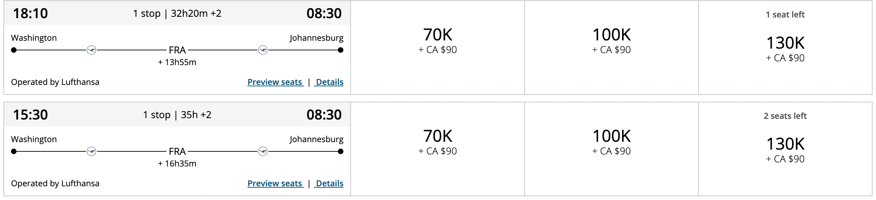The image size is (876, 200).
Task: Open Details for the 15:30 flight
Action: click(x=329, y=184)
